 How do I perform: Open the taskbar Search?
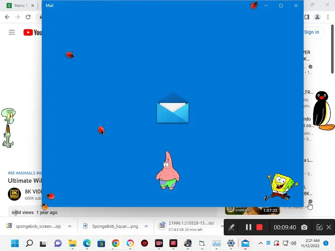[29, 243]
